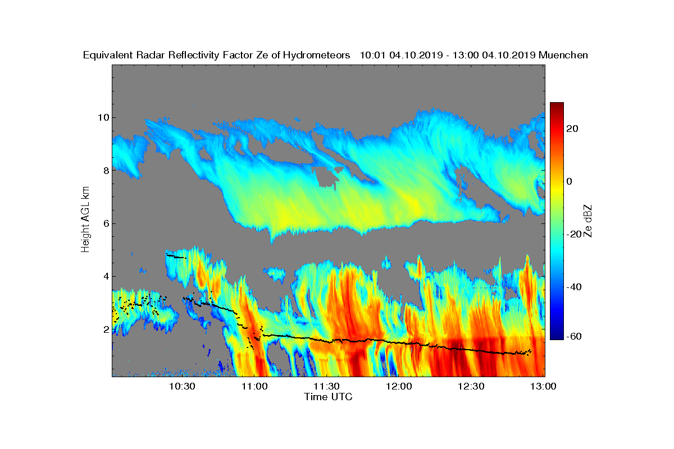
Task: Click the '12:00' time tick label
Action: (x=399, y=387)
